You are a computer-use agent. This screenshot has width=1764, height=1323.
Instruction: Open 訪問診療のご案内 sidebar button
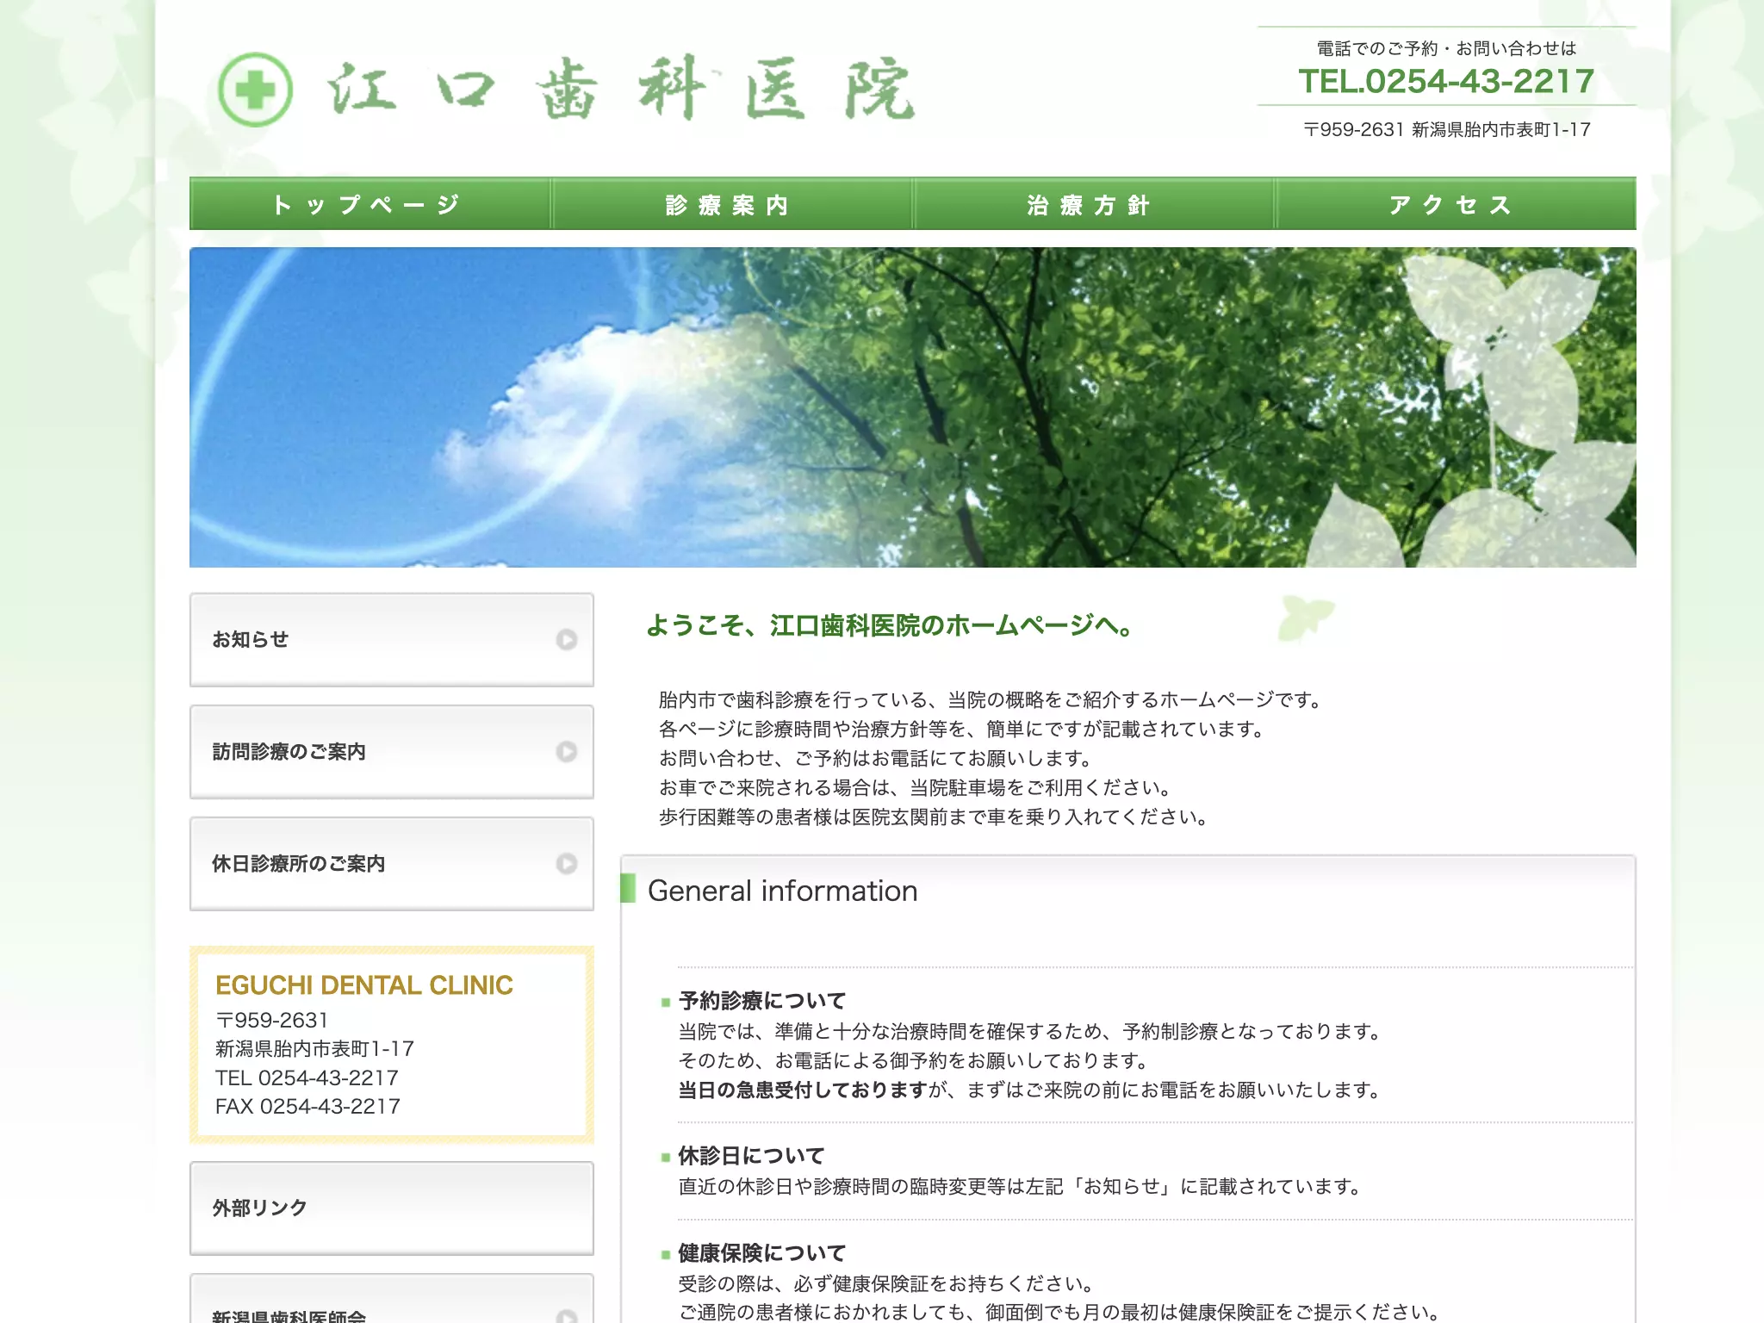(x=392, y=752)
